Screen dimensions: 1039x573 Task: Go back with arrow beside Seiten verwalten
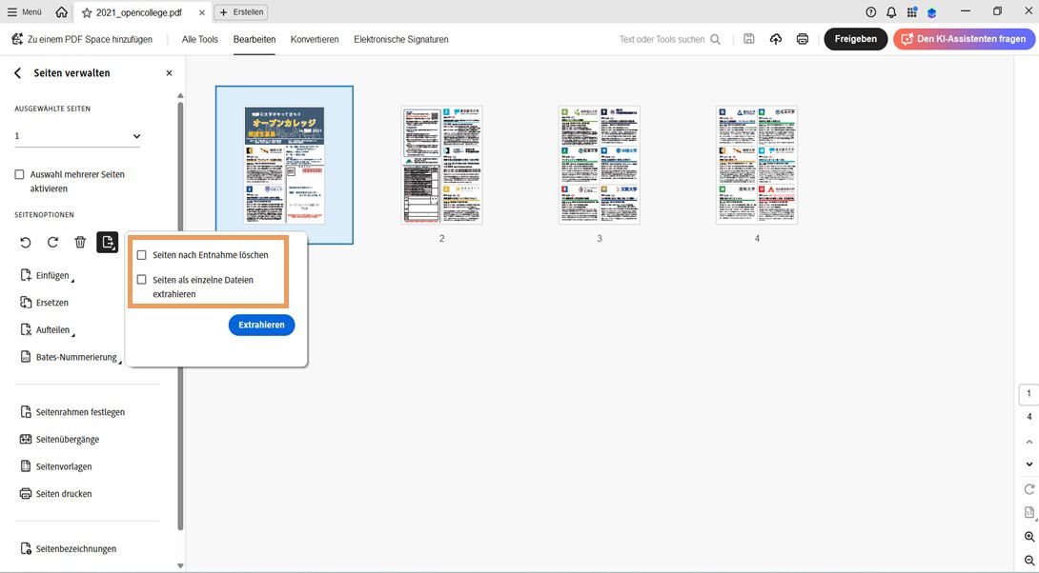(x=17, y=72)
